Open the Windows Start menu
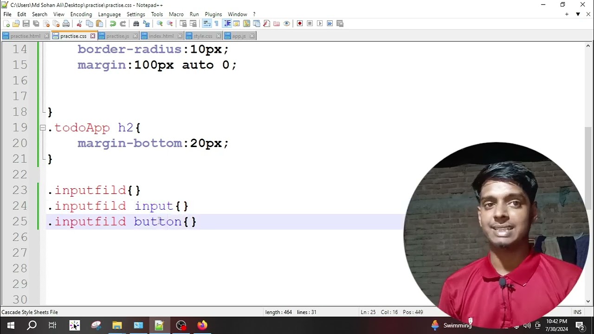Image resolution: width=594 pixels, height=334 pixels. coord(10,325)
